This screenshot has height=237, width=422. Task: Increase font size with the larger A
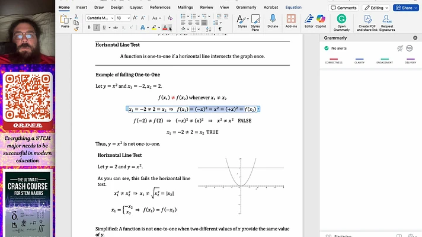135,18
